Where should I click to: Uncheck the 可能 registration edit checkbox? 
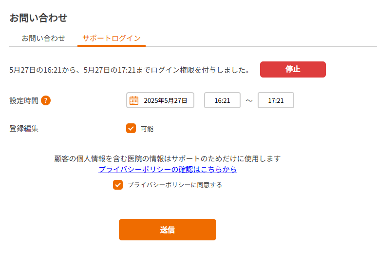(x=131, y=128)
